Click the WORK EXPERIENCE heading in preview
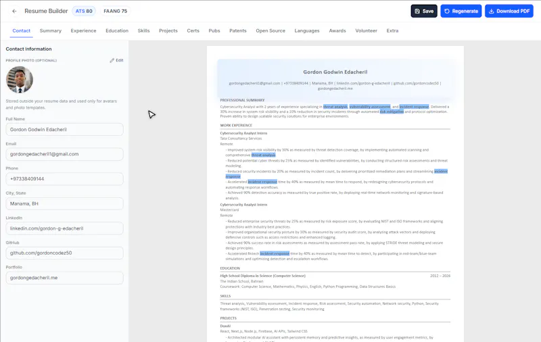 pos(236,126)
